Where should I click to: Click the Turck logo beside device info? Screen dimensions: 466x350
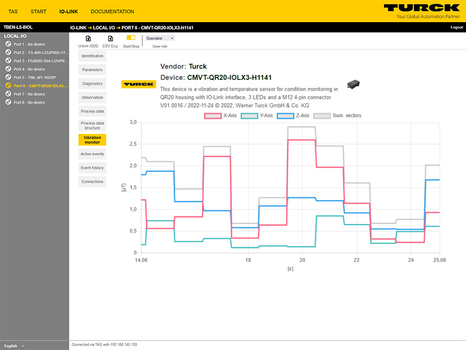[138, 84]
